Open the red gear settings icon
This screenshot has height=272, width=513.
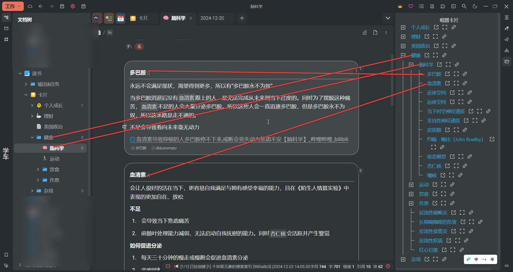[73, 6]
